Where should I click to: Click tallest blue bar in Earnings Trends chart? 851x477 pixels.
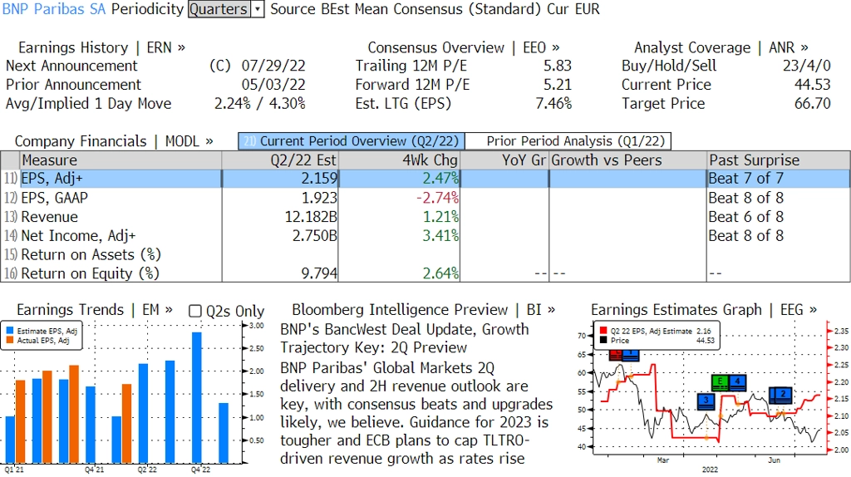pyautogui.click(x=196, y=398)
